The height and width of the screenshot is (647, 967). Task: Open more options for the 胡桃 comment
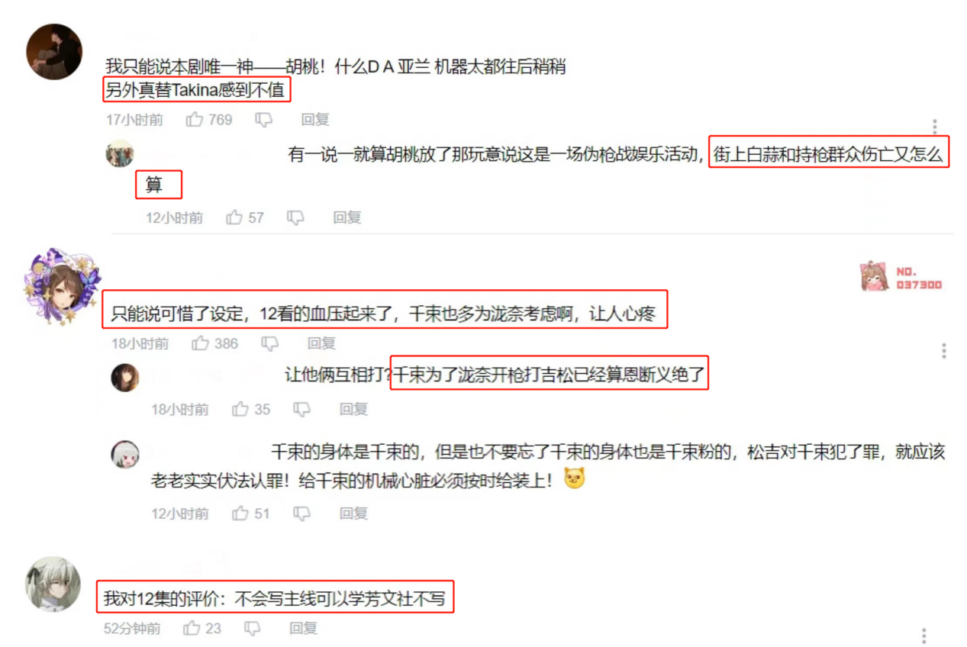click(x=935, y=127)
